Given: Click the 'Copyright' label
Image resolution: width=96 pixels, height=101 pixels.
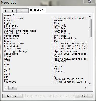Looking at the screenshot, I should click(x=11, y=54).
